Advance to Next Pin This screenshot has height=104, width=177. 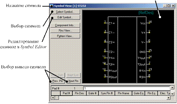tap(73, 81)
